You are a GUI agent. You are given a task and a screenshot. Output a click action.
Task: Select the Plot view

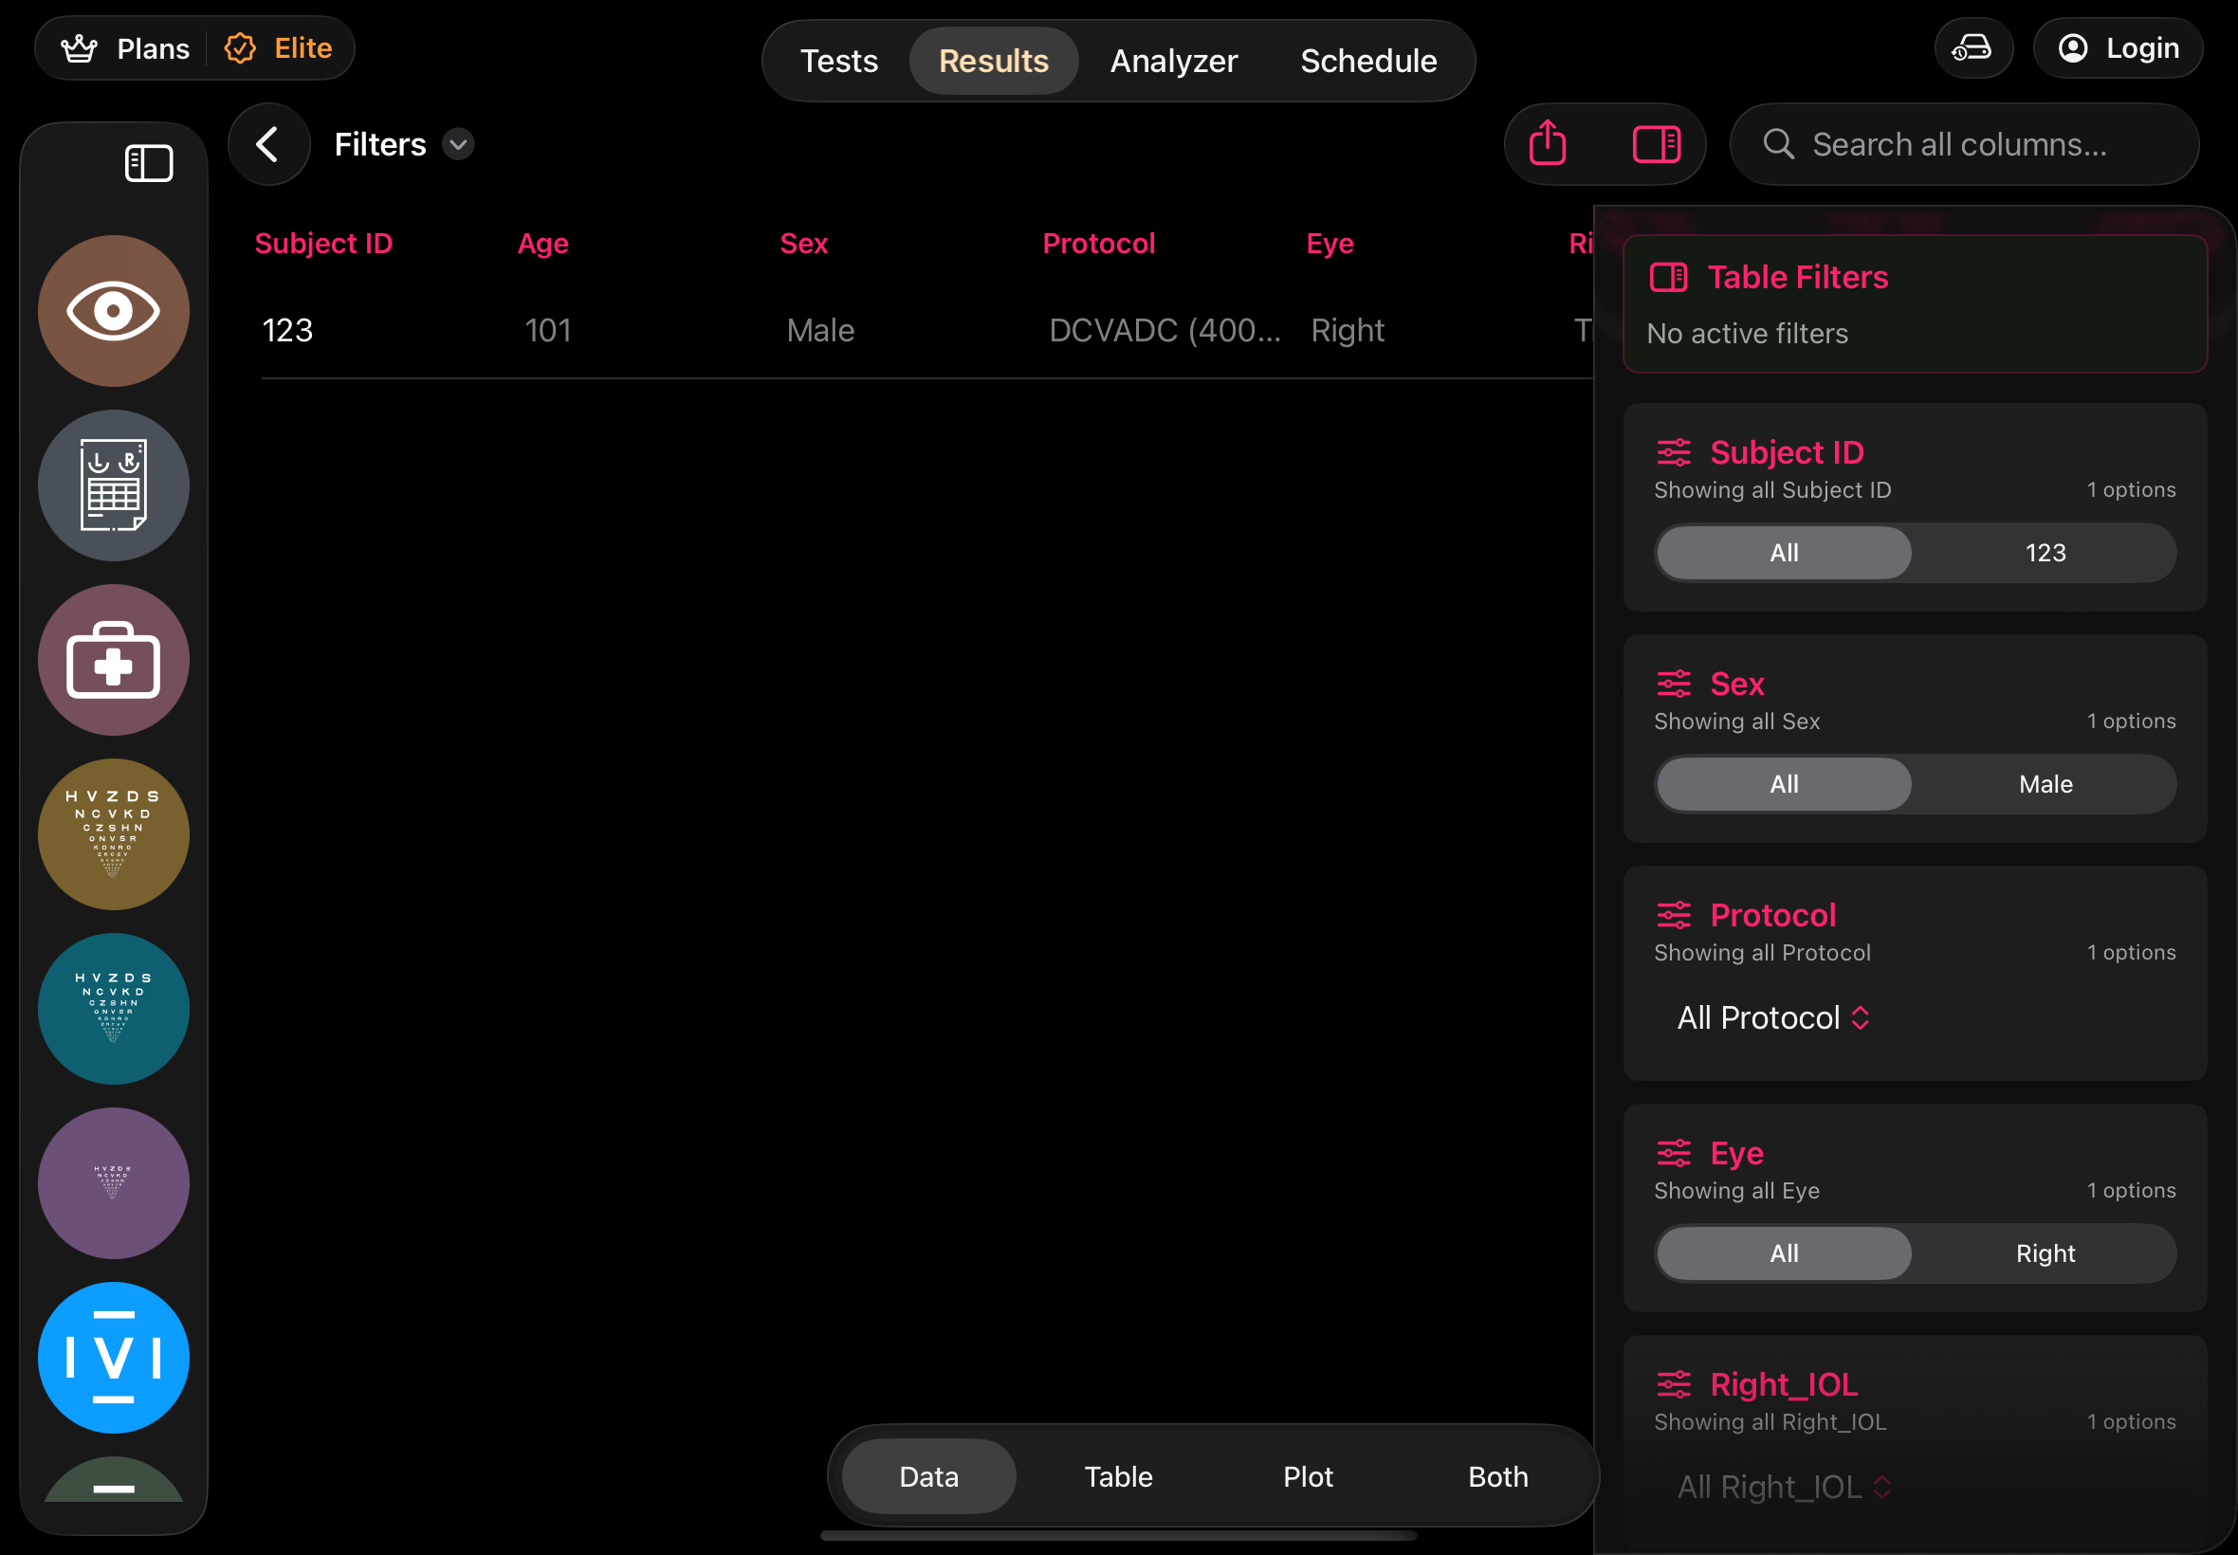coord(1308,1476)
